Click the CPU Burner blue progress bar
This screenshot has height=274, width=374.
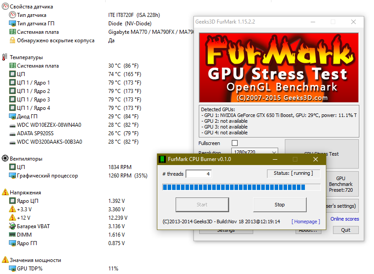click(241, 187)
